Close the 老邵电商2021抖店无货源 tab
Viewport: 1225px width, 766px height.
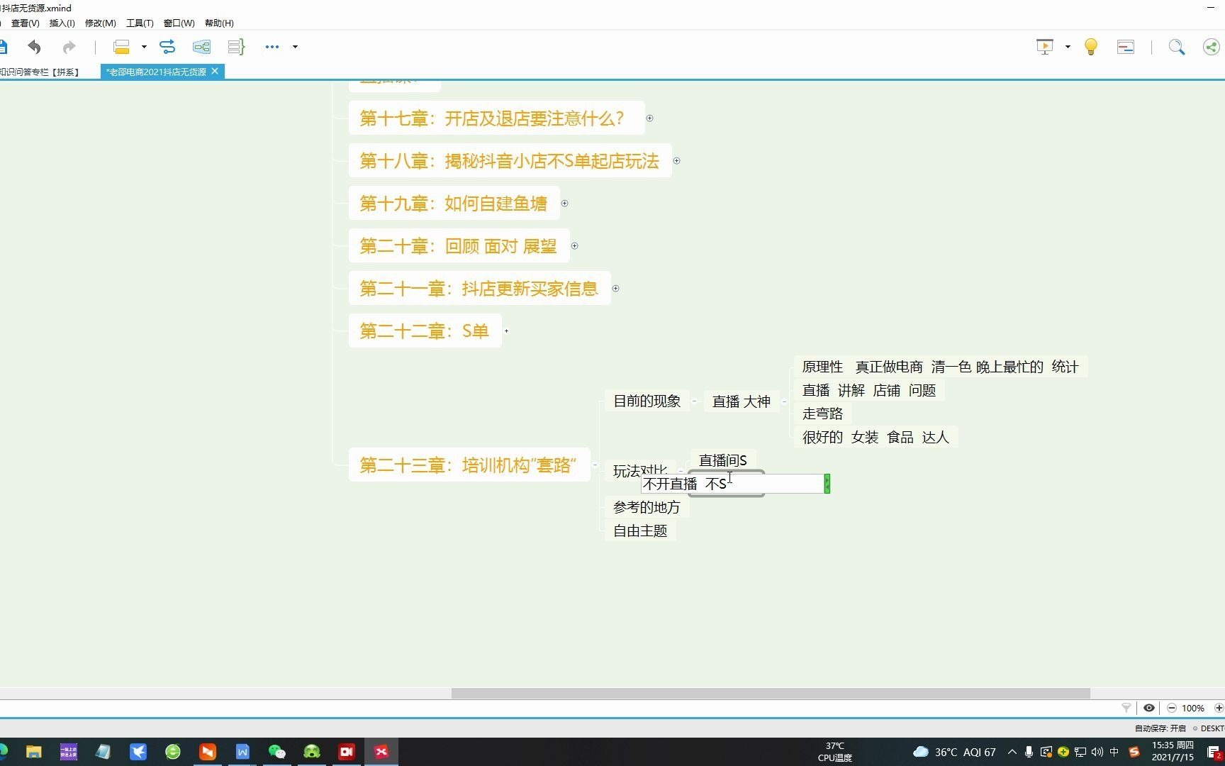(215, 71)
